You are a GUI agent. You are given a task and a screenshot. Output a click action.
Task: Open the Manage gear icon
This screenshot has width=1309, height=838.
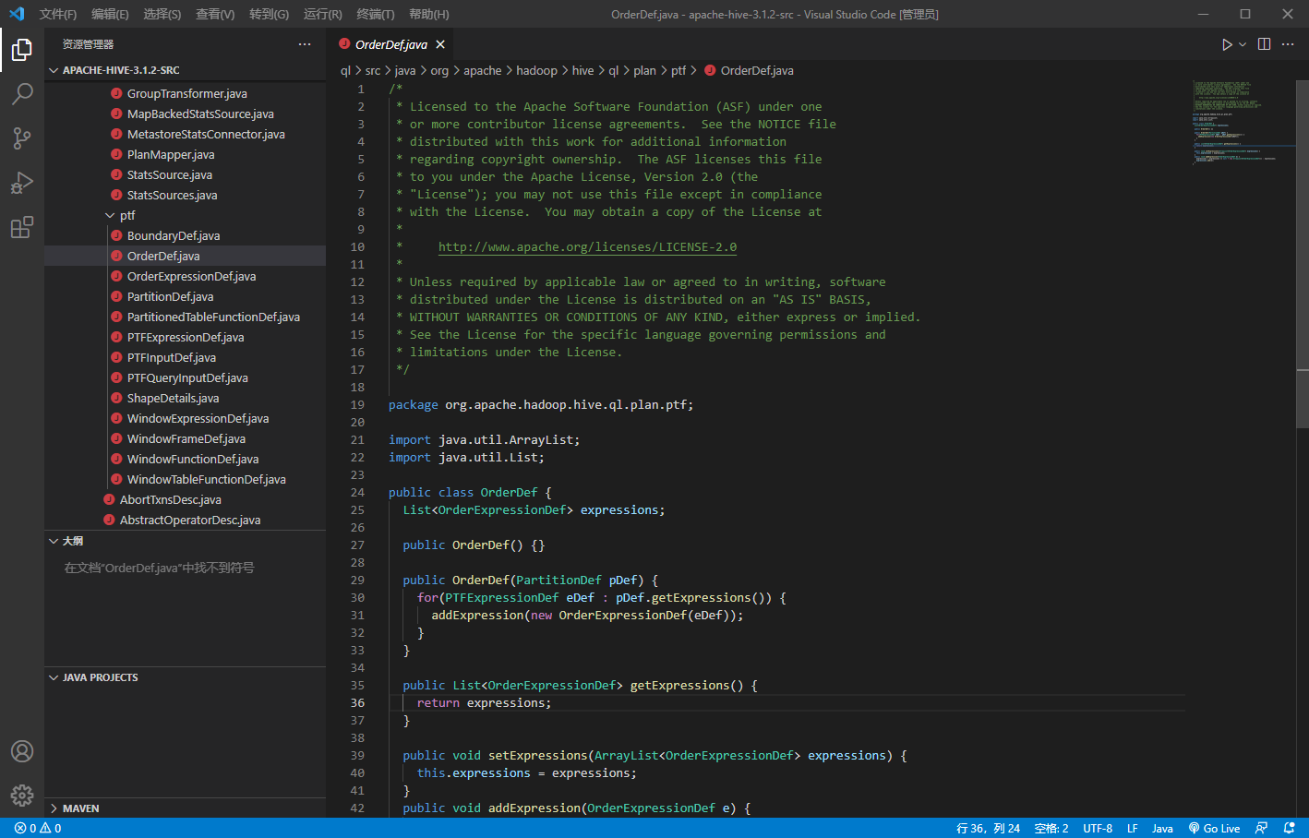coord(22,795)
